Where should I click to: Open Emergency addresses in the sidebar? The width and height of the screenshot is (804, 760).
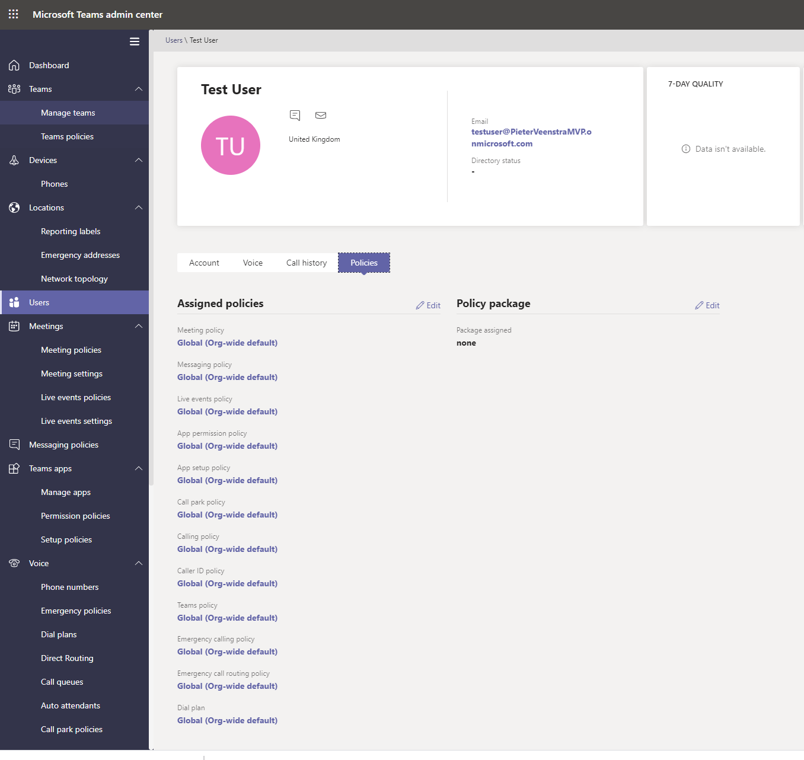tap(74, 255)
